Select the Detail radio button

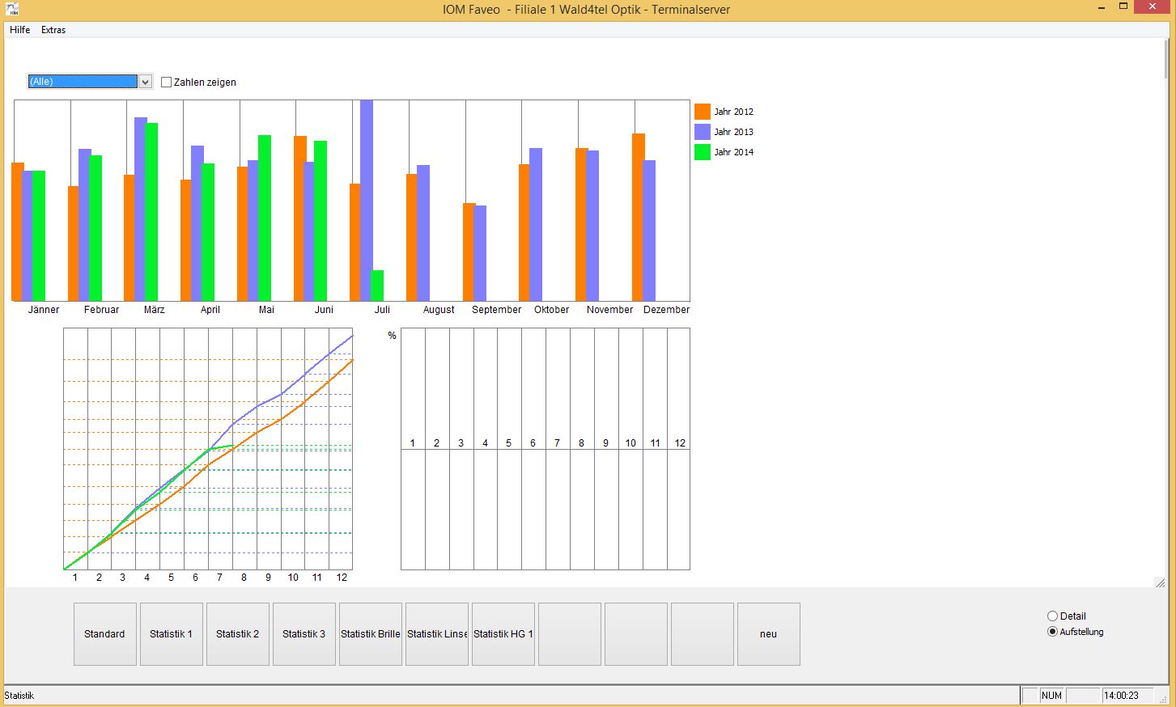point(1052,616)
